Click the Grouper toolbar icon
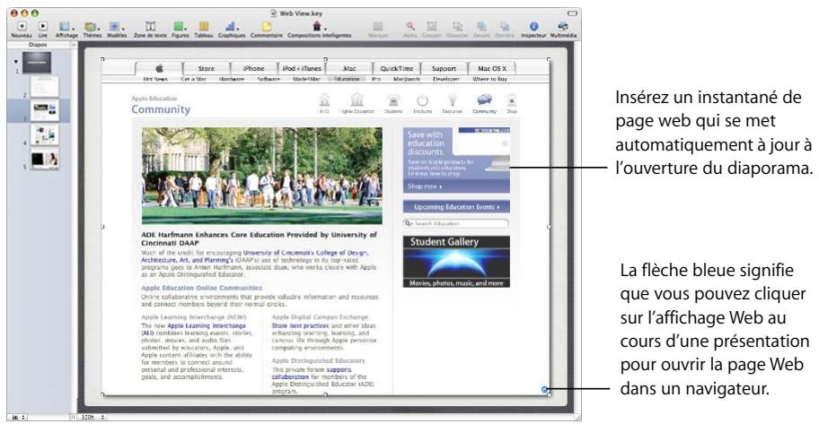This screenshot has height=424, width=819. click(432, 26)
